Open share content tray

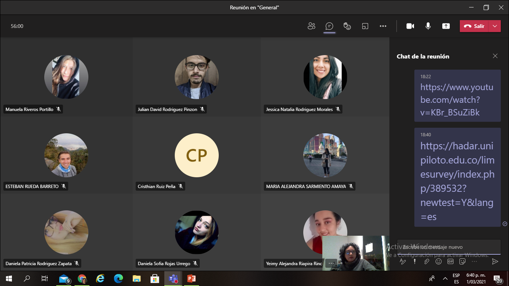tap(446, 26)
